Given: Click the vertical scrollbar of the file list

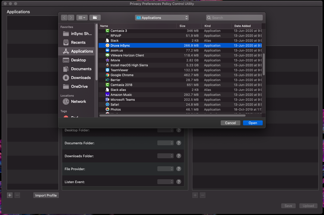Looking at the screenshot, I should tap(264, 64).
